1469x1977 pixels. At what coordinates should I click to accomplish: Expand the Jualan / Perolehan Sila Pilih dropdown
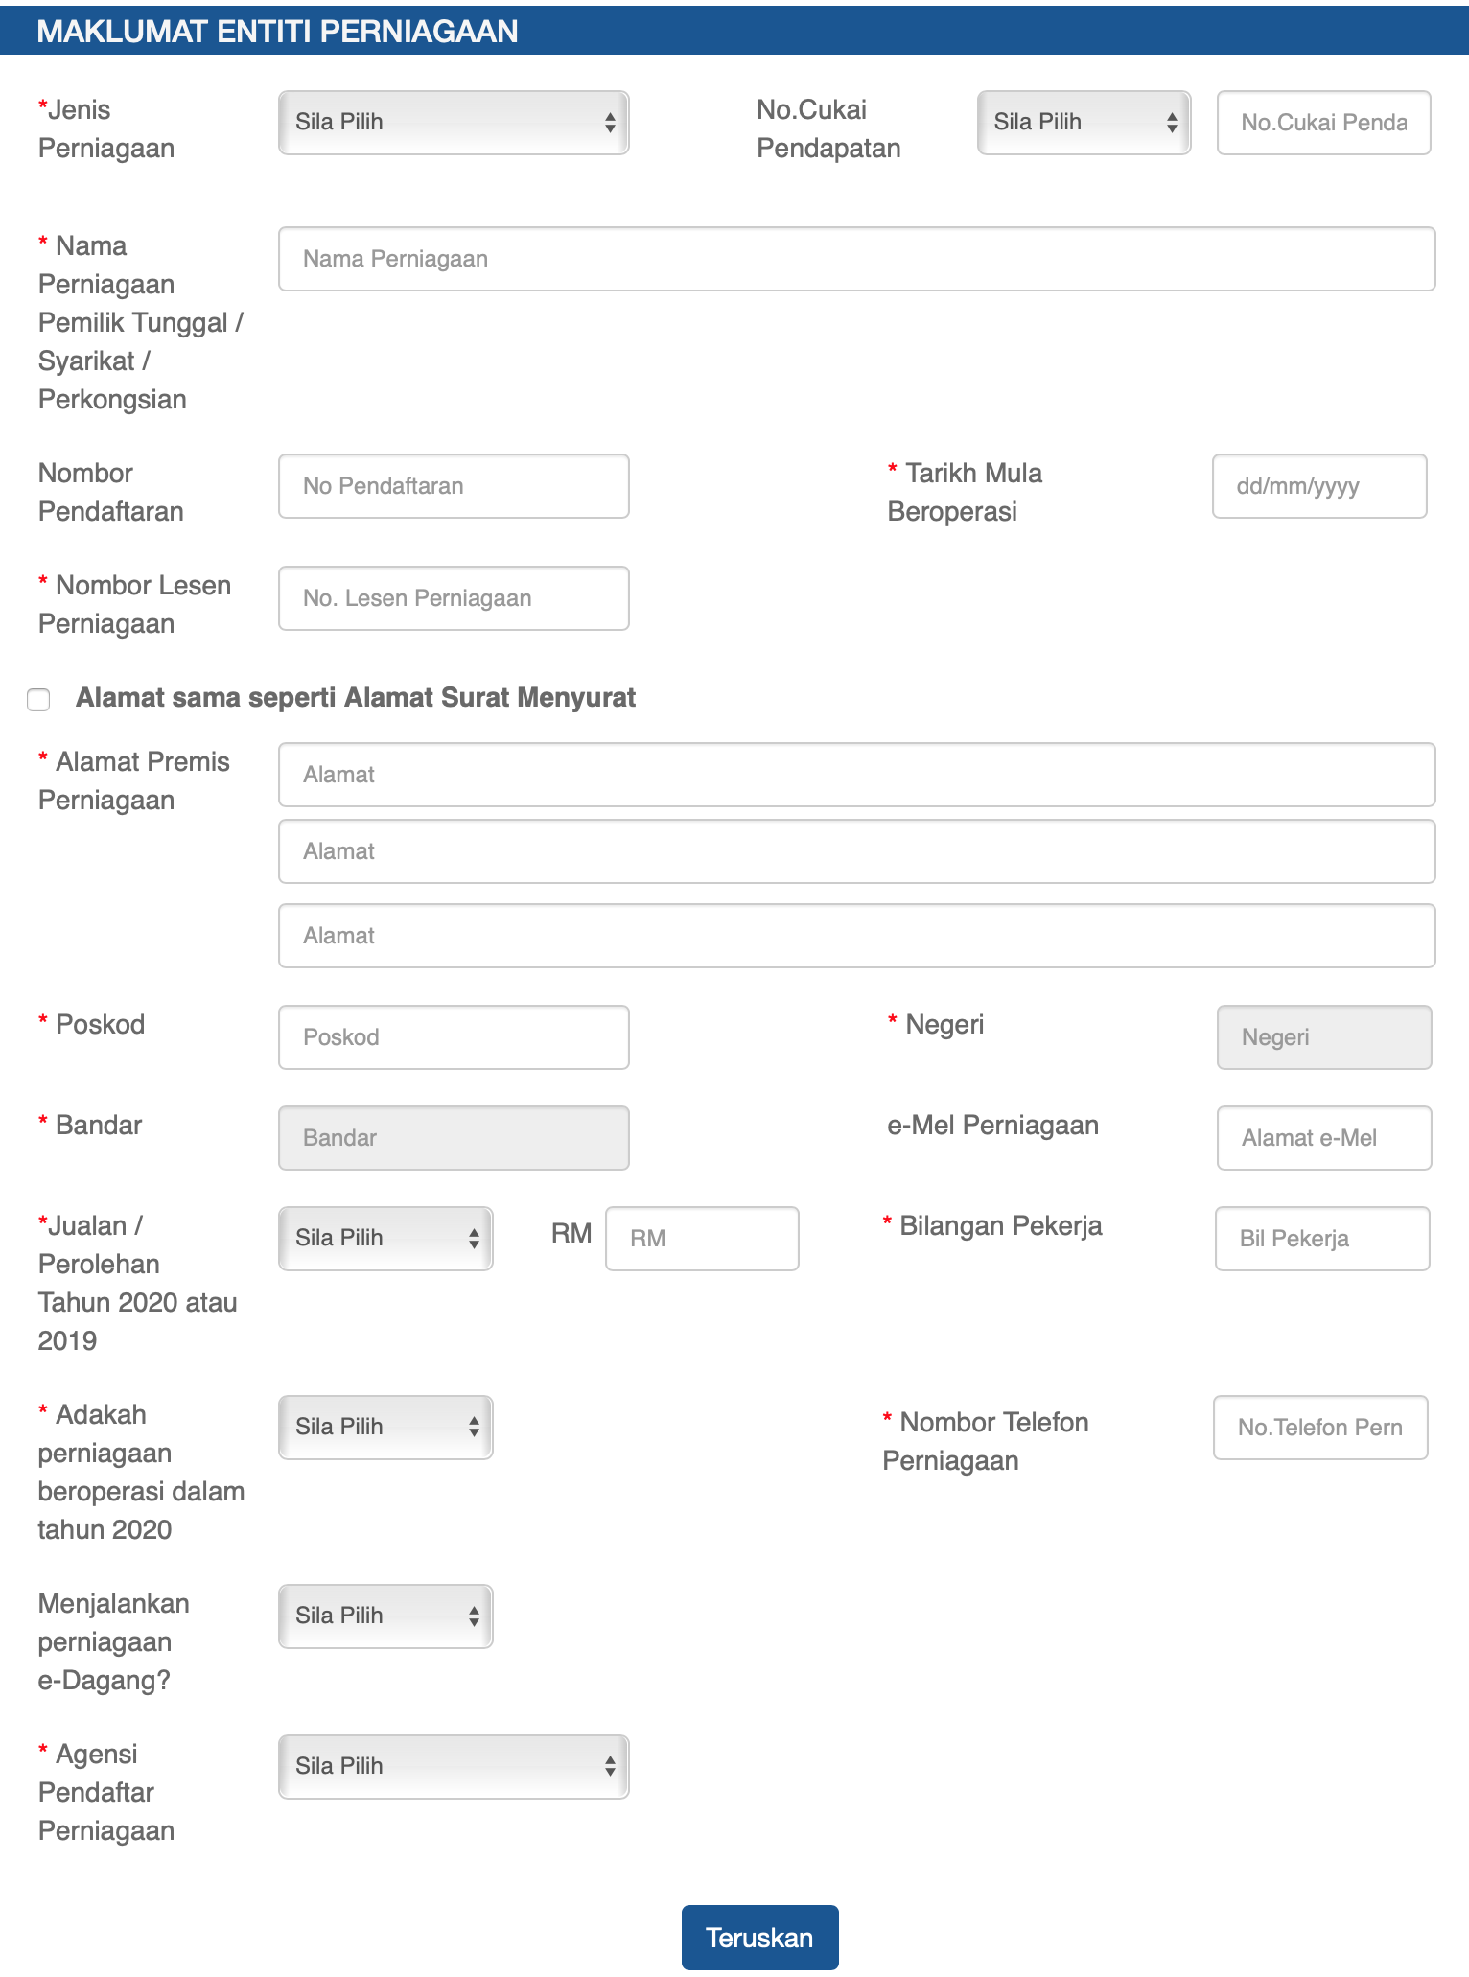pyautogui.click(x=385, y=1239)
